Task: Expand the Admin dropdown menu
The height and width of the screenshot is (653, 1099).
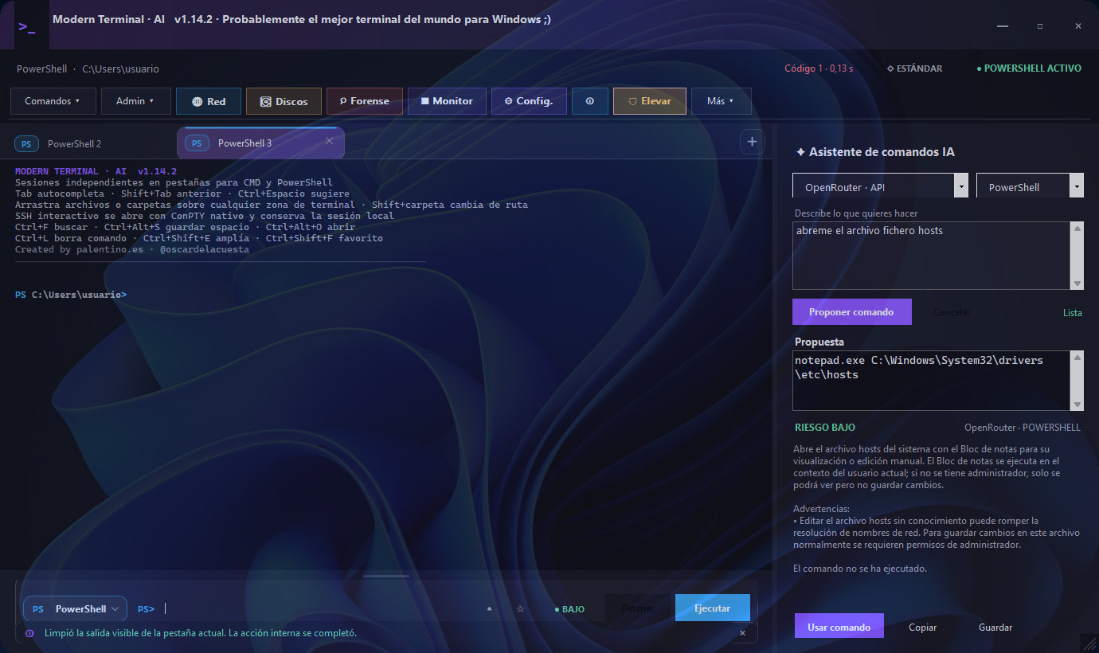Action: click(x=134, y=101)
